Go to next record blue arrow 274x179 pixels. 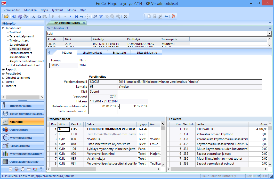(x=70, y=17)
